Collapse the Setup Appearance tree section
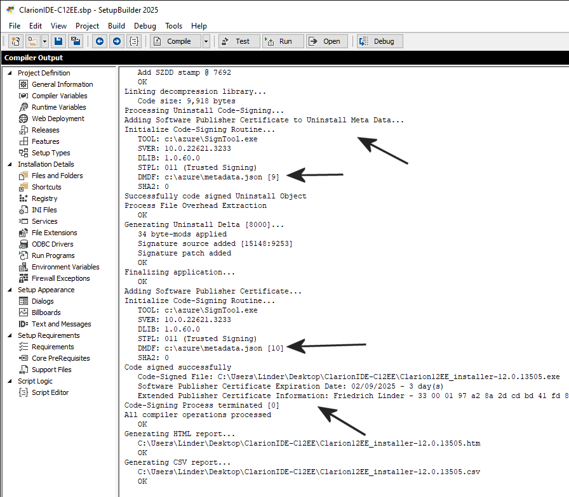The image size is (569, 497). coord(10,290)
